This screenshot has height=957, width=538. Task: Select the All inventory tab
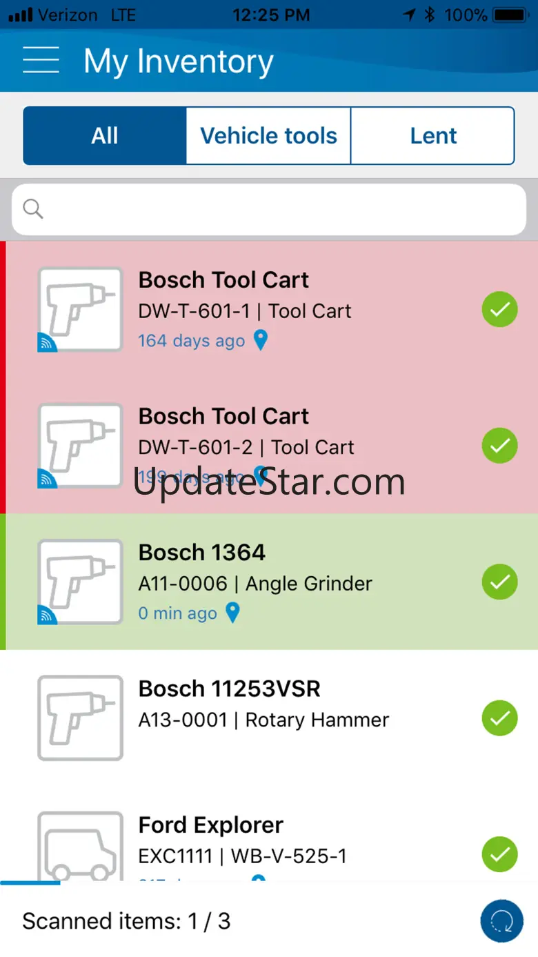pos(105,136)
